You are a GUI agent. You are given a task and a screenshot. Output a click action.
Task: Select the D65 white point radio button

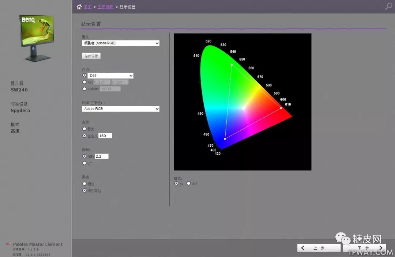pos(84,75)
